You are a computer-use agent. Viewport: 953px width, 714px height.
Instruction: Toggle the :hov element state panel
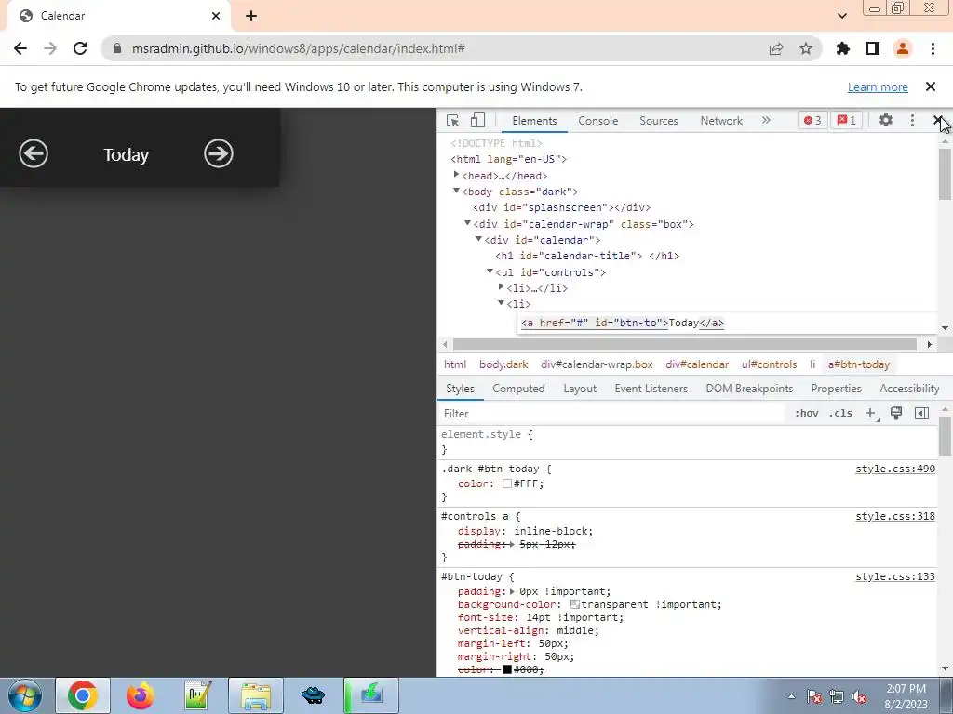pos(806,414)
